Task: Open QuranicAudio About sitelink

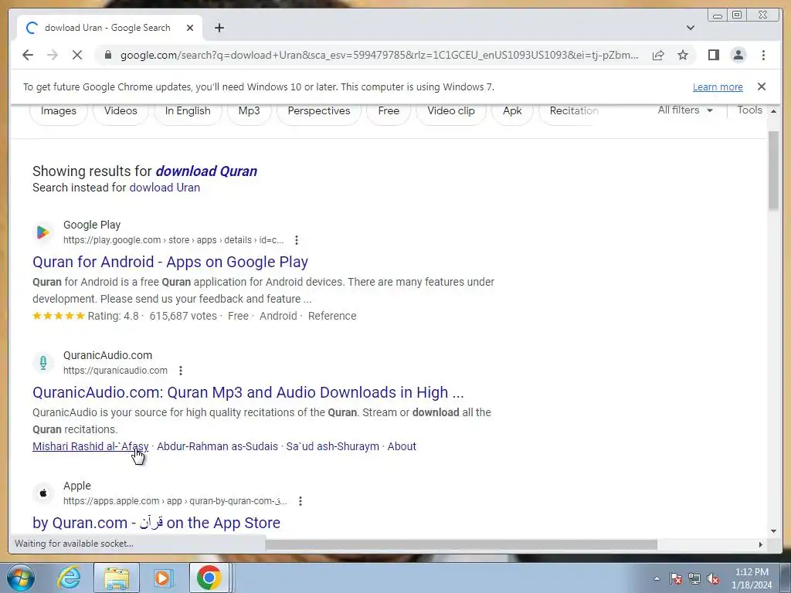Action: [402, 446]
